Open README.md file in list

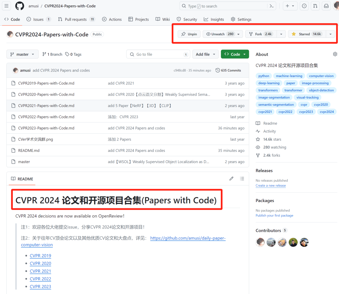[29, 151]
